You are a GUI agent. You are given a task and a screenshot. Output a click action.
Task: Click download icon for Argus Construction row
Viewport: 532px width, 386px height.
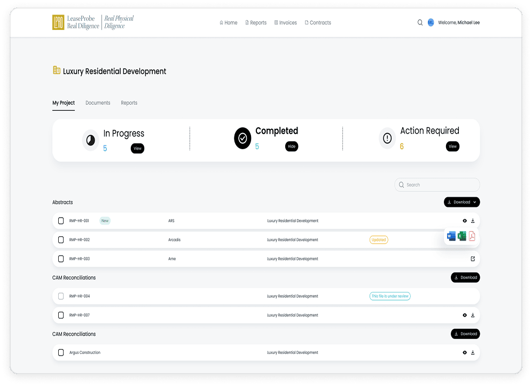473,352
